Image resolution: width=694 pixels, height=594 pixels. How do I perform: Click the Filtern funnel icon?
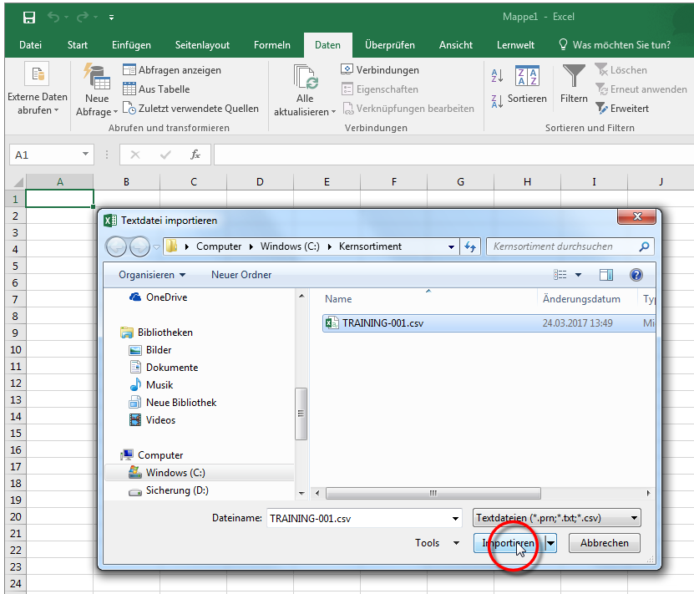click(574, 78)
